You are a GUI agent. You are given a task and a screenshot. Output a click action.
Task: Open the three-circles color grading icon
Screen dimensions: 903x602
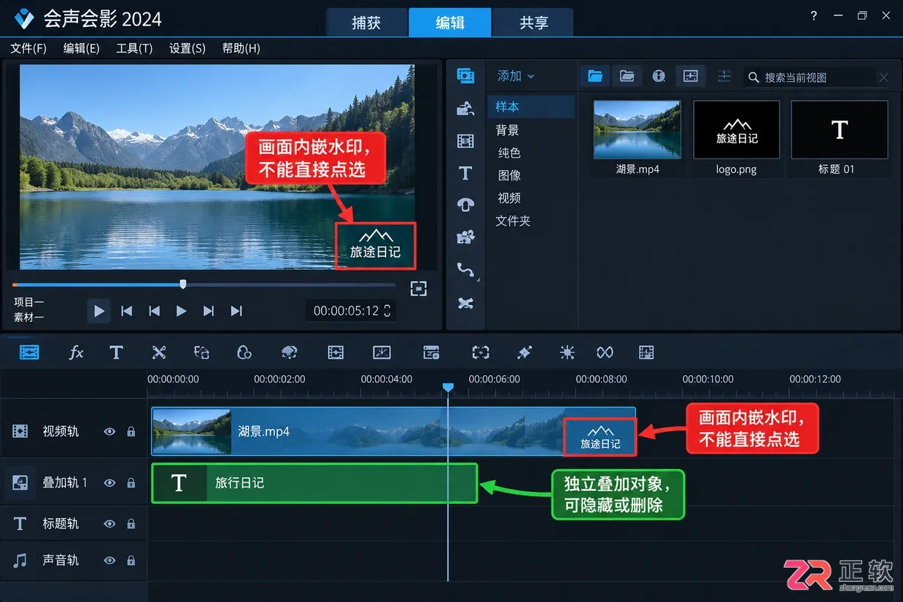pos(244,352)
